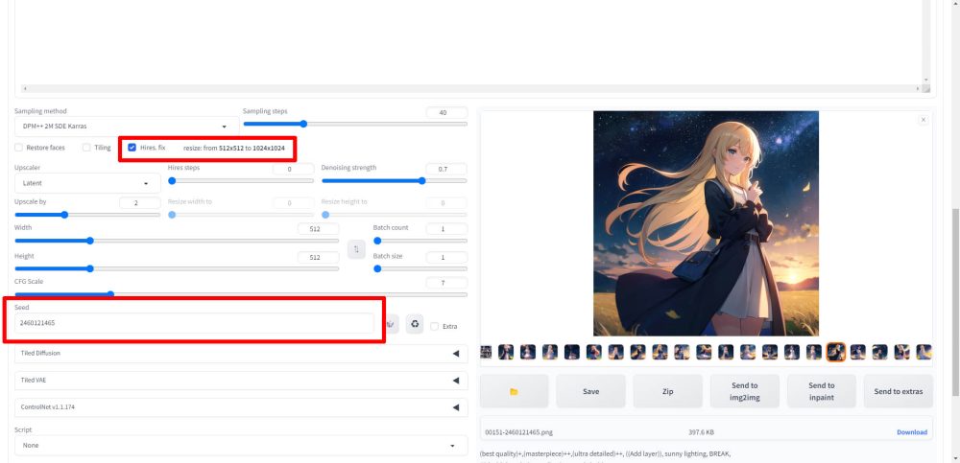Click the Download link for the PNG
Viewport: 960px width, 463px height.
(911, 432)
